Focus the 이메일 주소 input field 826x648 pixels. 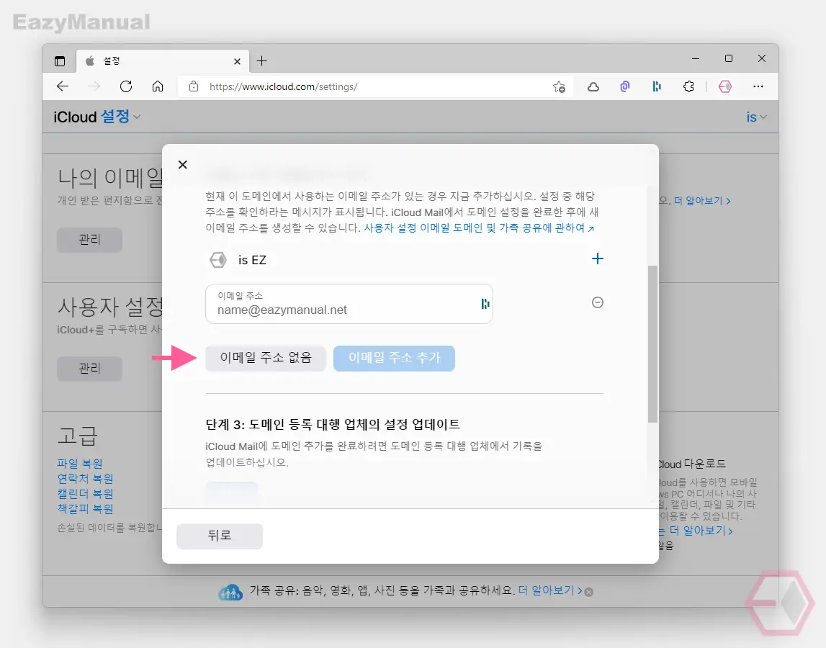[x=349, y=304]
